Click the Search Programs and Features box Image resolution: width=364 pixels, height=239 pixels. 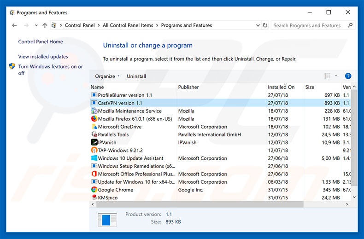point(309,26)
